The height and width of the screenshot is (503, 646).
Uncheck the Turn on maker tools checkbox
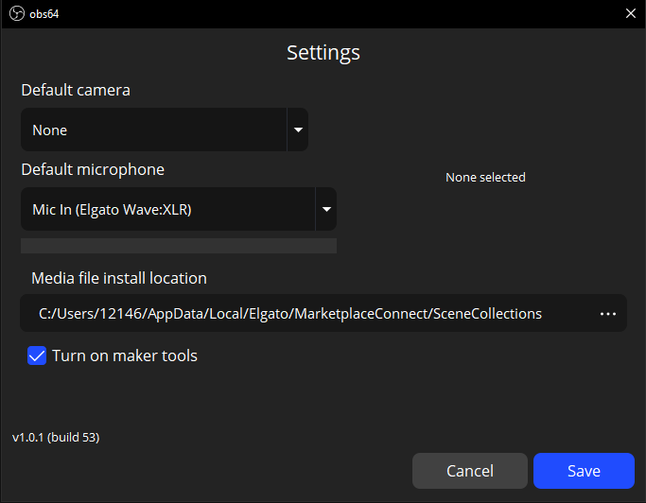[37, 356]
